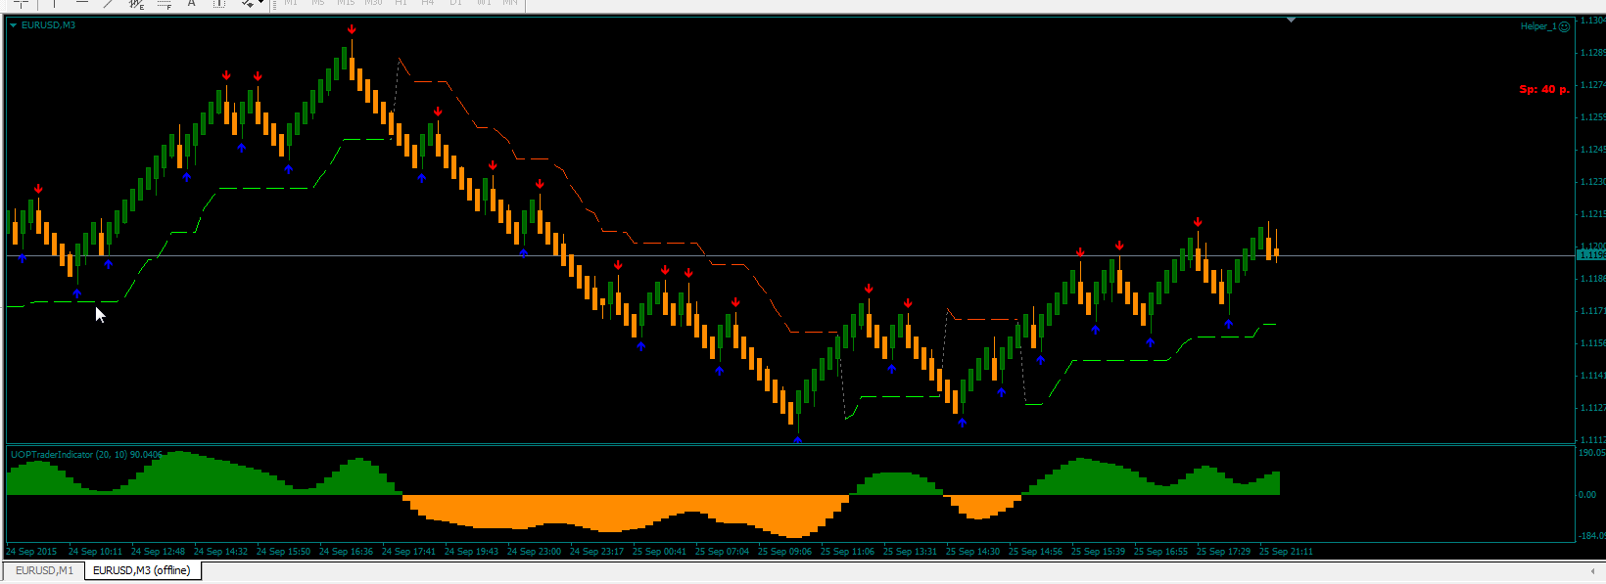Open the arrows tool dropdown
Image resolution: width=1606 pixels, height=584 pixels.
(x=260, y=3)
